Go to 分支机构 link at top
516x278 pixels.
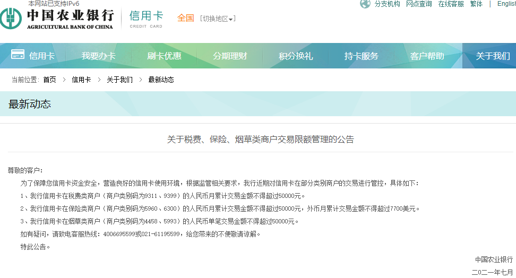coord(387,4)
